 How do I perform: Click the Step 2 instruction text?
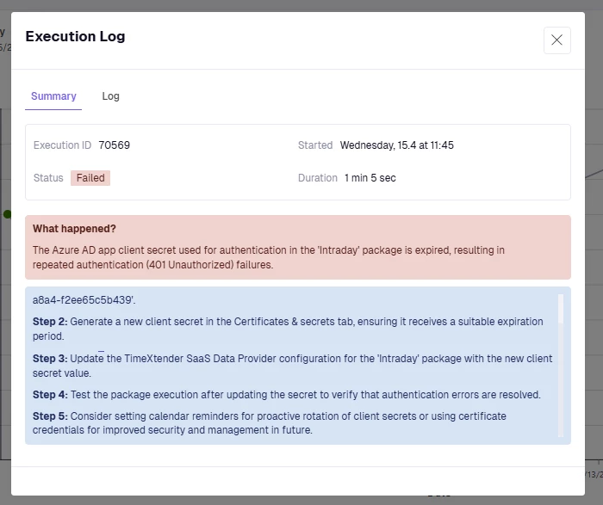[x=288, y=329]
